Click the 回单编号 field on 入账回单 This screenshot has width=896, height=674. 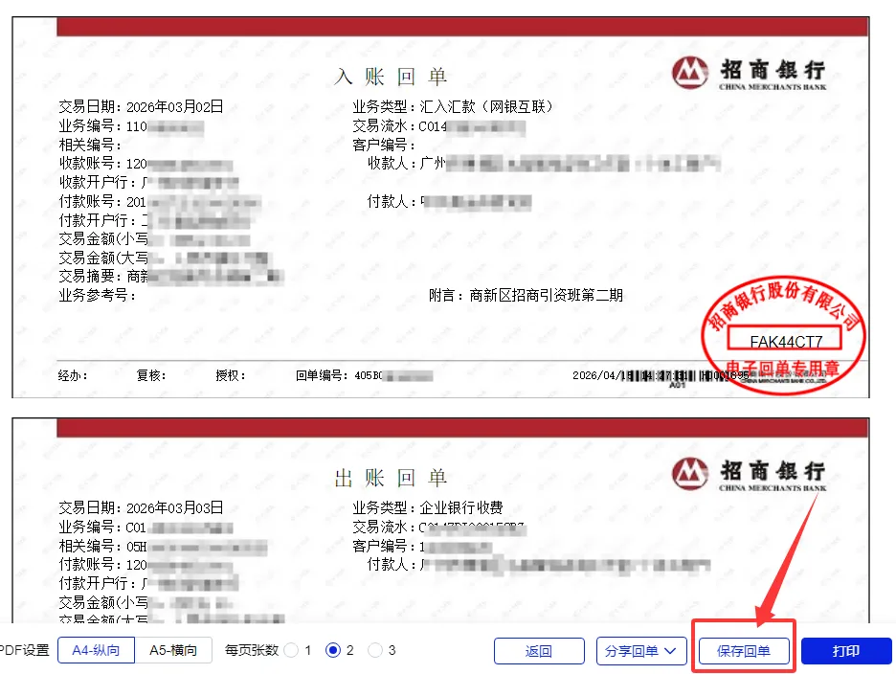pos(364,375)
